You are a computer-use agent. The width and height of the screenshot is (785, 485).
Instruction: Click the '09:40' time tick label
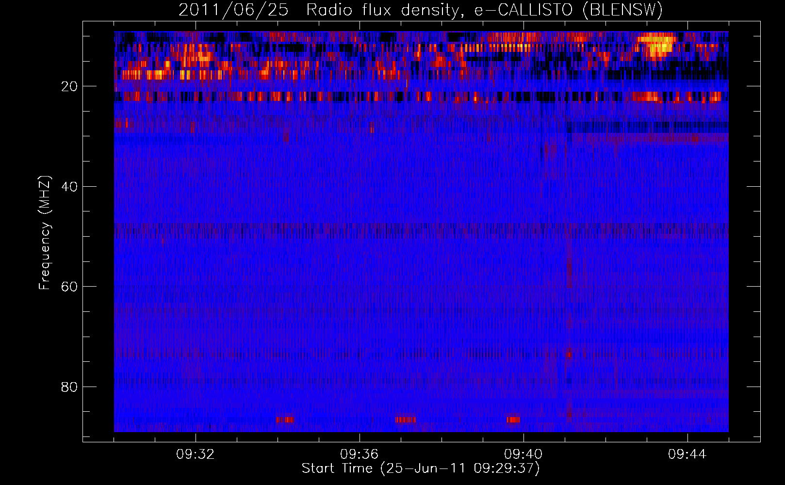523,454
